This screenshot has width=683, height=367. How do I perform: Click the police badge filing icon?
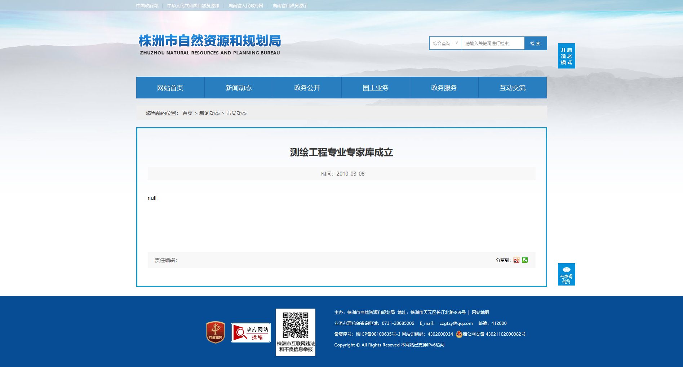point(459,334)
